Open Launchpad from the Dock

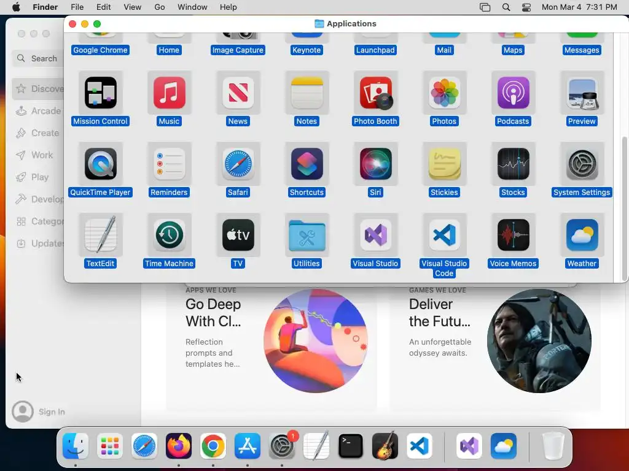[x=110, y=446]
